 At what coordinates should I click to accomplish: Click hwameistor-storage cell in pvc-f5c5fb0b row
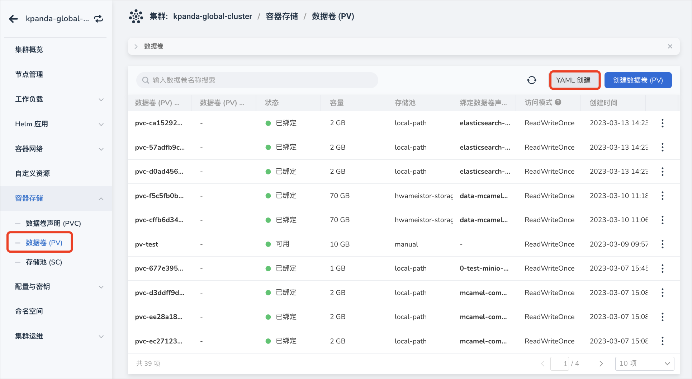tap(424, 196)
